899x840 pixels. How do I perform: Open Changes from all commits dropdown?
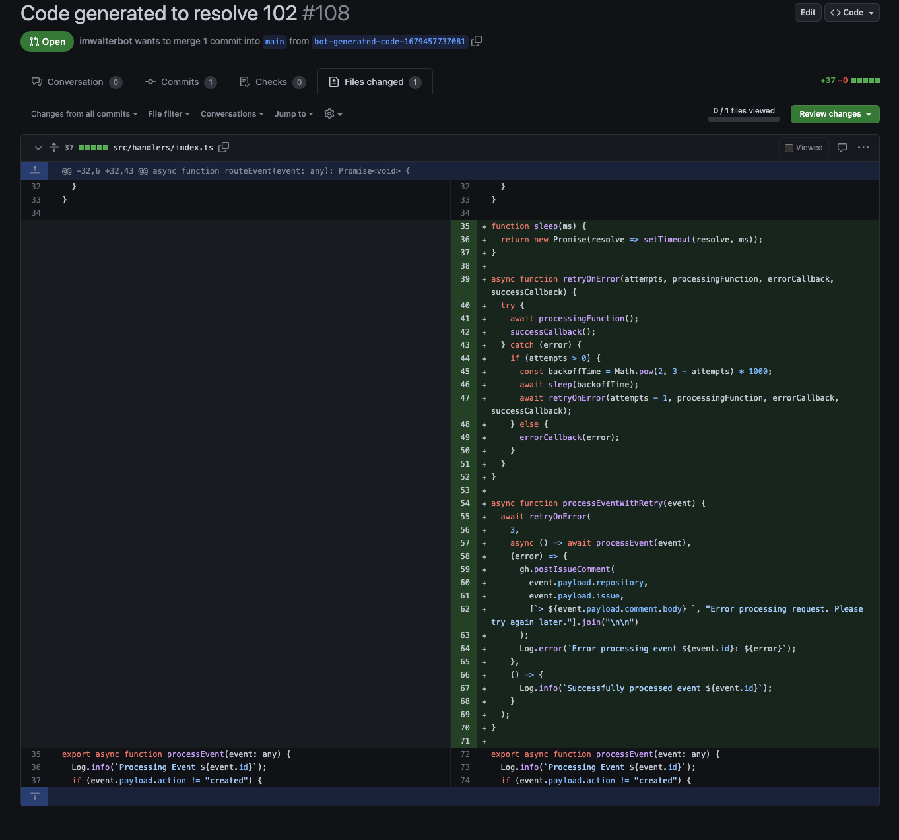[84, 114]
